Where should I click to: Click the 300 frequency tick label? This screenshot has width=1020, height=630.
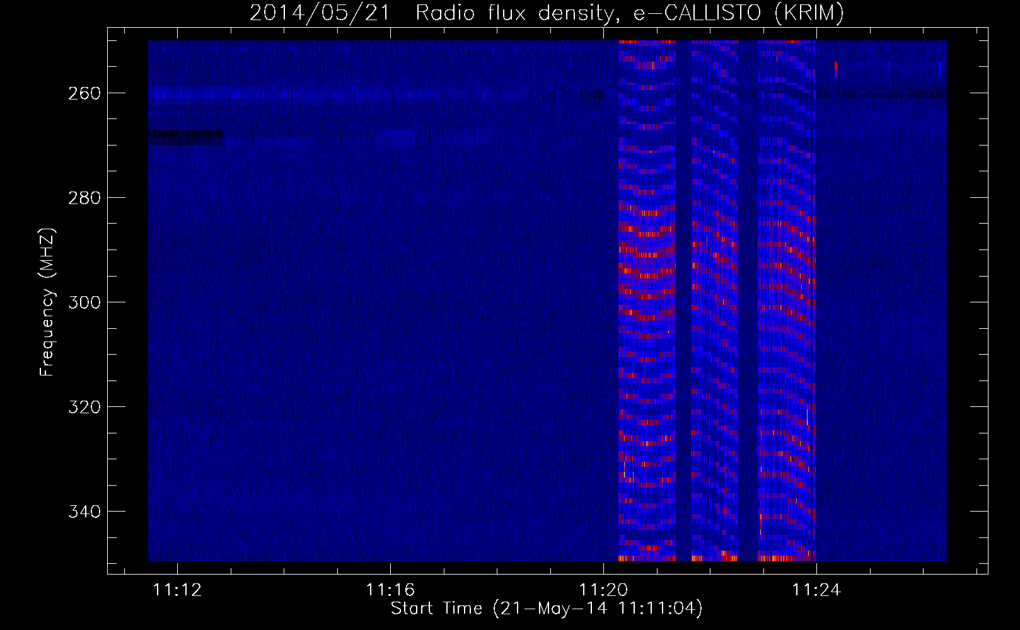[x=84, y=302]
